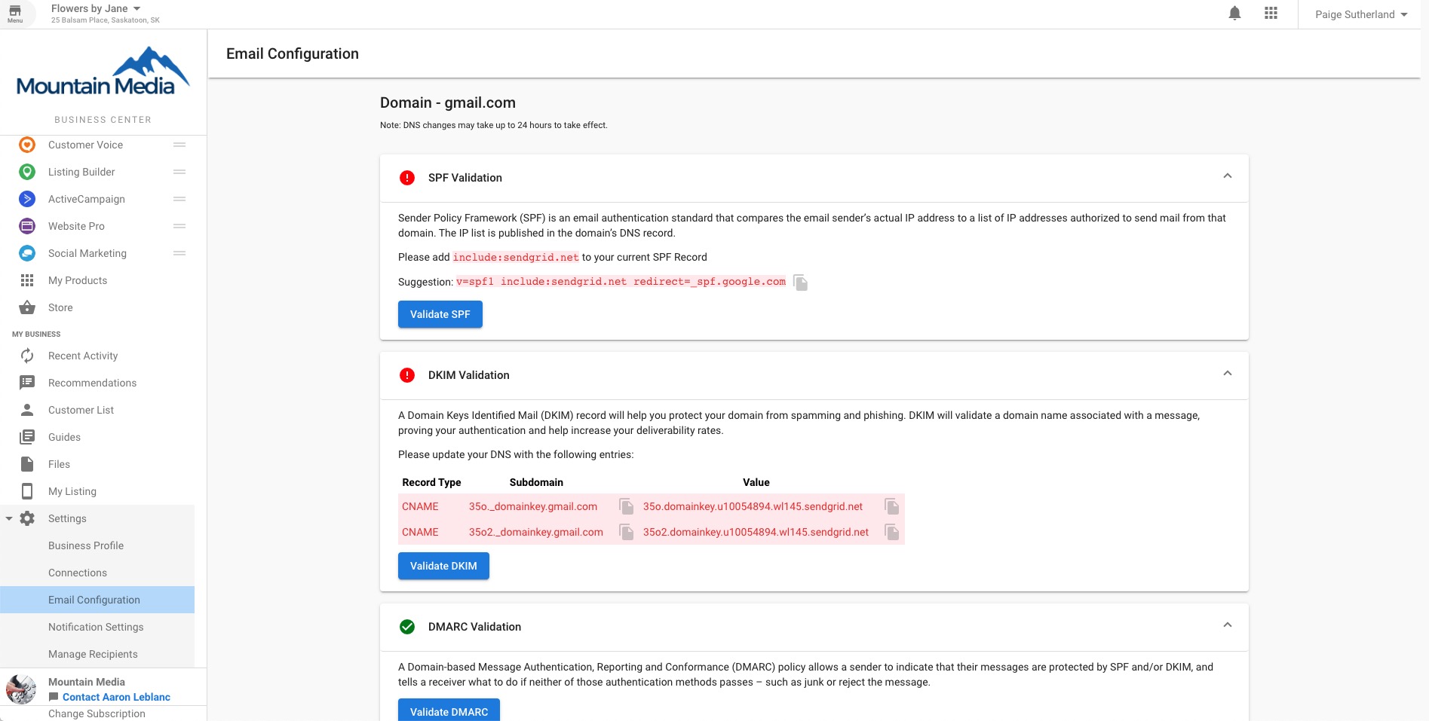Open the Contact Aaron Leblanc link
Screen dimensions: 1429x721
[115, 697]
